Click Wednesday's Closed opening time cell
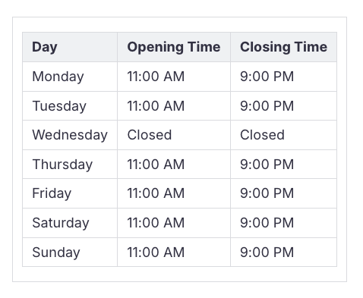This screenshot has width=363, height=298. tap(174, 135)
